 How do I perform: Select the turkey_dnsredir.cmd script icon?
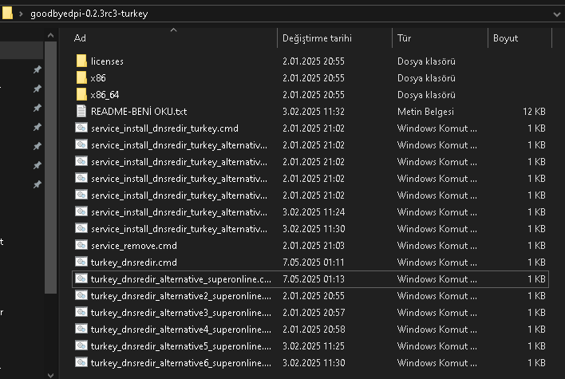(81, 263)
